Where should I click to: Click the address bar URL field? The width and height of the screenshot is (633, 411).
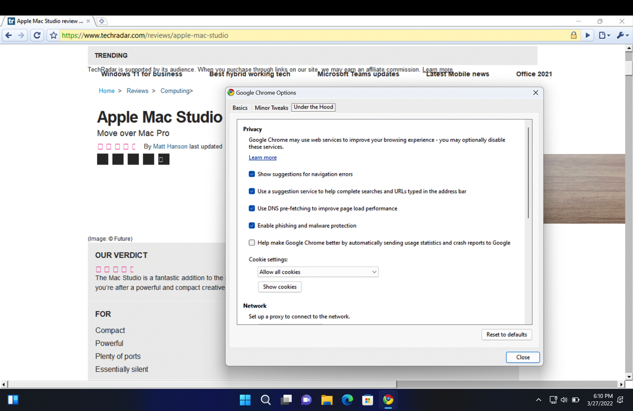click(314, 36)
